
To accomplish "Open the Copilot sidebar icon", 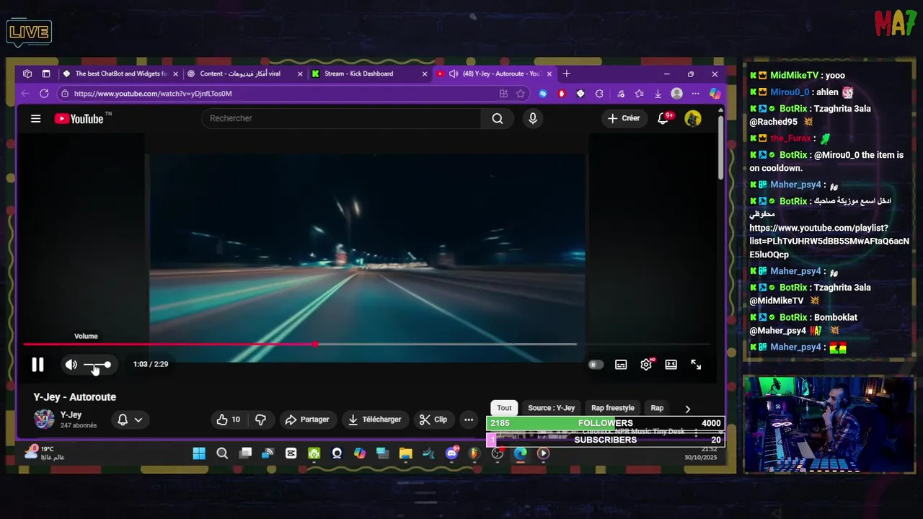I will coord(715,94).
